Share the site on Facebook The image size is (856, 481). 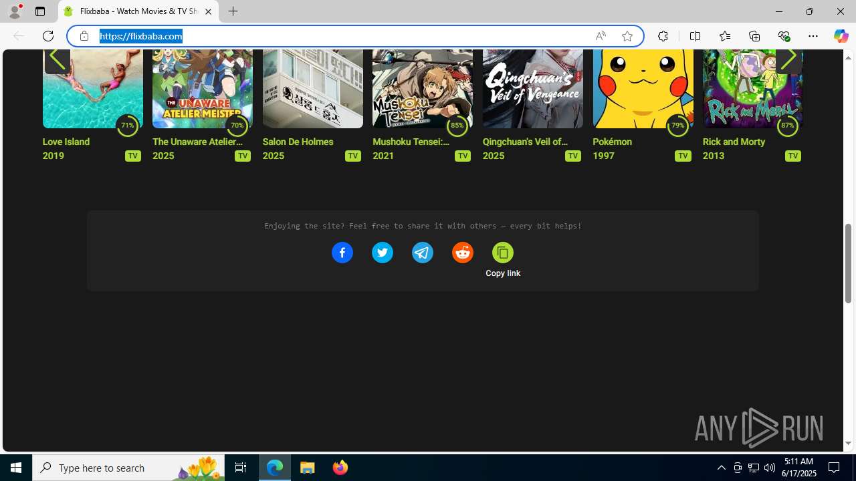coord(342,253)
